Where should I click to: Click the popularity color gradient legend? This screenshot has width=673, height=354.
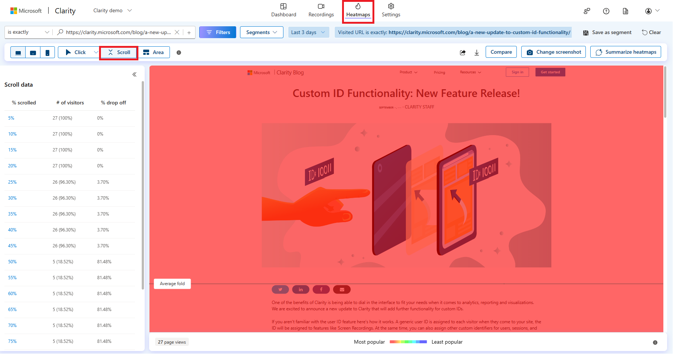(x=408, y=342)
